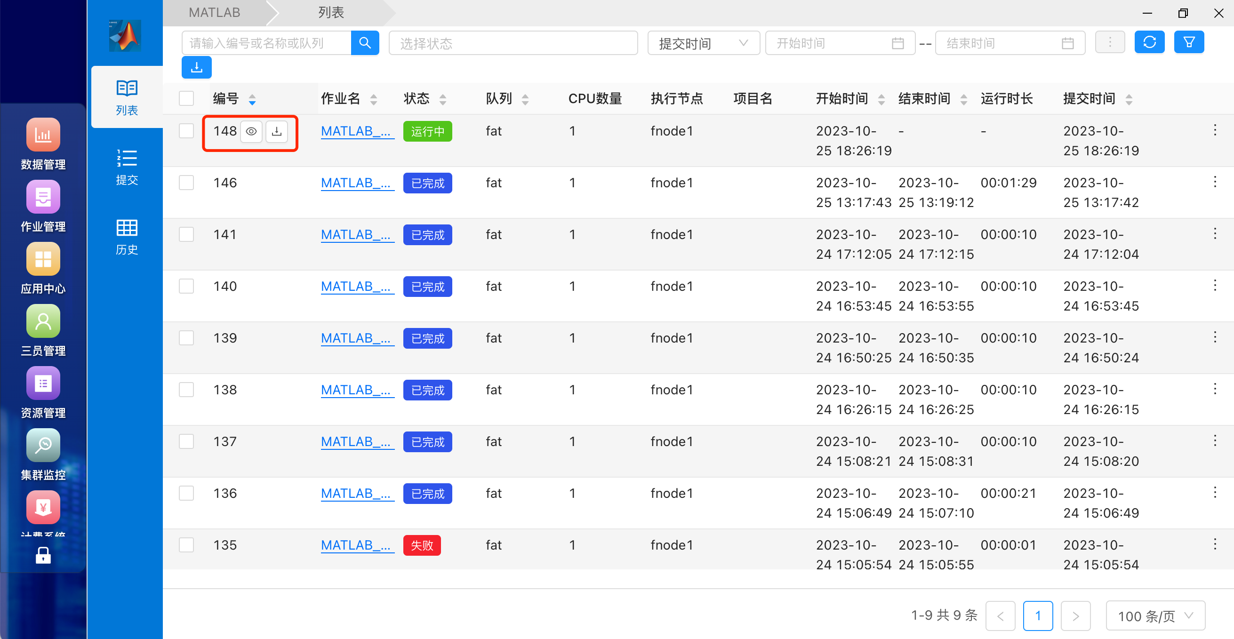1234x639 pixels.
Task: Open 三员管理 icon
Action: 43,321
